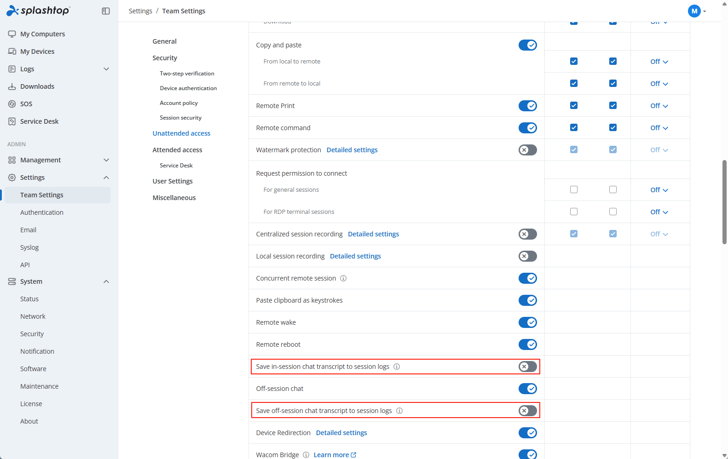
Task: Check first box for general sessions
Action: 574,189
